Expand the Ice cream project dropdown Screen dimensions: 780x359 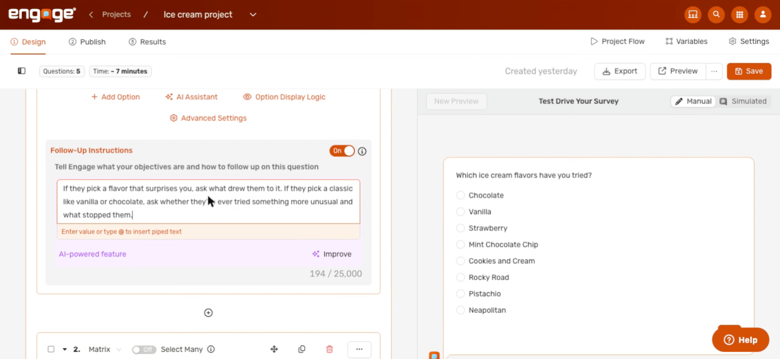[253, 15]
